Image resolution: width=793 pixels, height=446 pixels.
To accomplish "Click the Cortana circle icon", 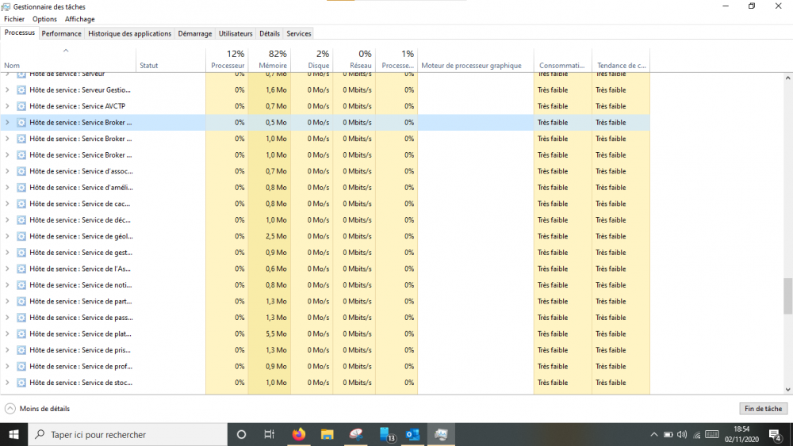I will pos(242,434).
